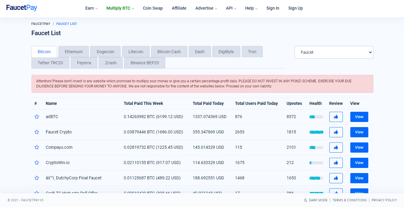This screenshot has height=207, width=404.
Task: Click the View button for adBTC
Action: [359, 117]
